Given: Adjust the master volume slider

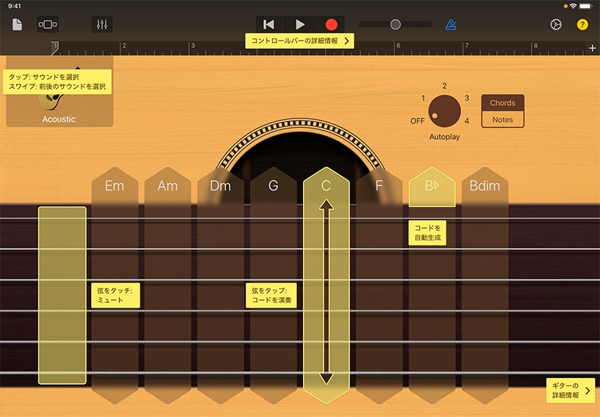Looking at the screenshot, I should (396, 24).
